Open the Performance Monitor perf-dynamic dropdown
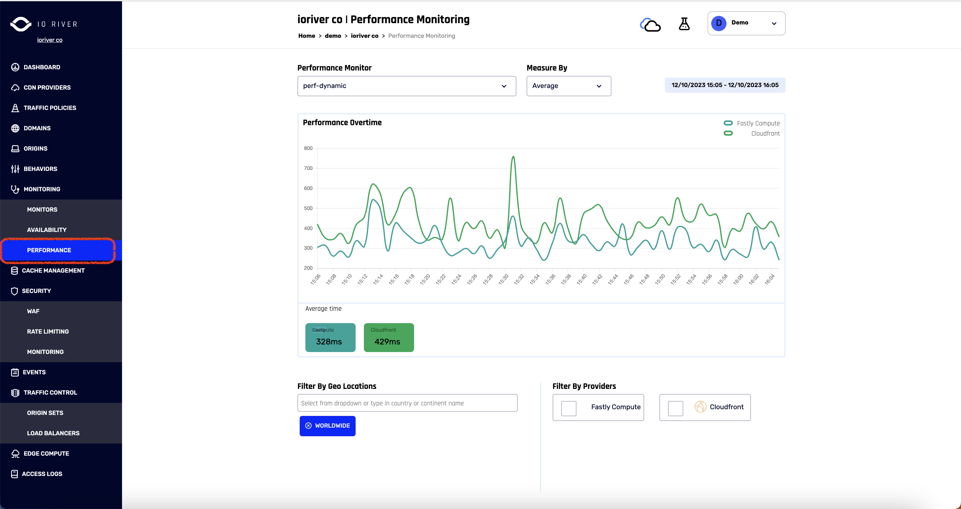The image size is (961, 509). click(407, 86)
